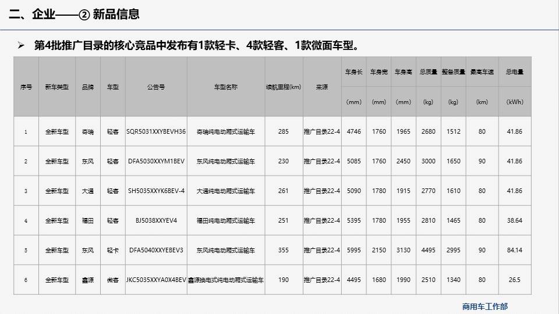Click the '商用车工作部' footer text
The width and height of the screenshot is (559, 314).
tap(485, 306)
